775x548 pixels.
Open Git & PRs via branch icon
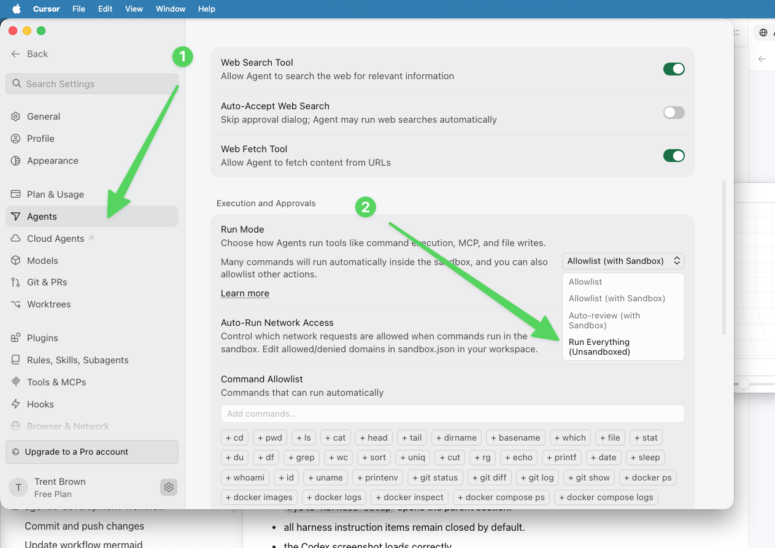coord(16,282)
